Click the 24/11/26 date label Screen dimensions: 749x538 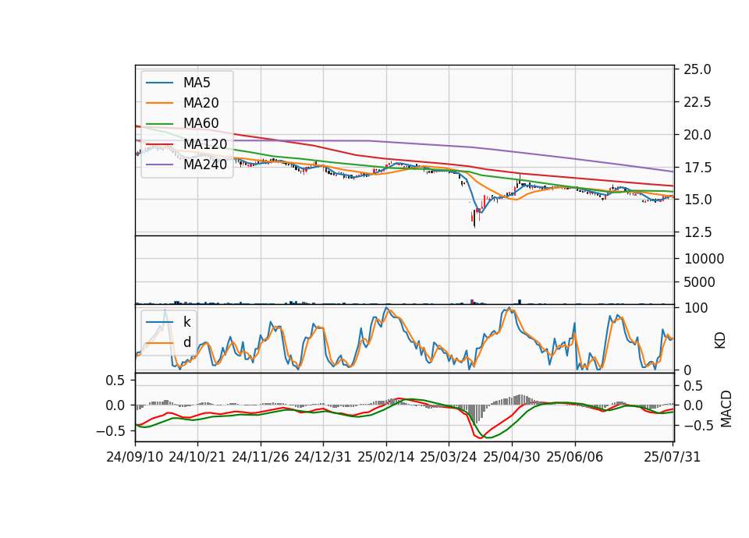(x=261, y=457)
